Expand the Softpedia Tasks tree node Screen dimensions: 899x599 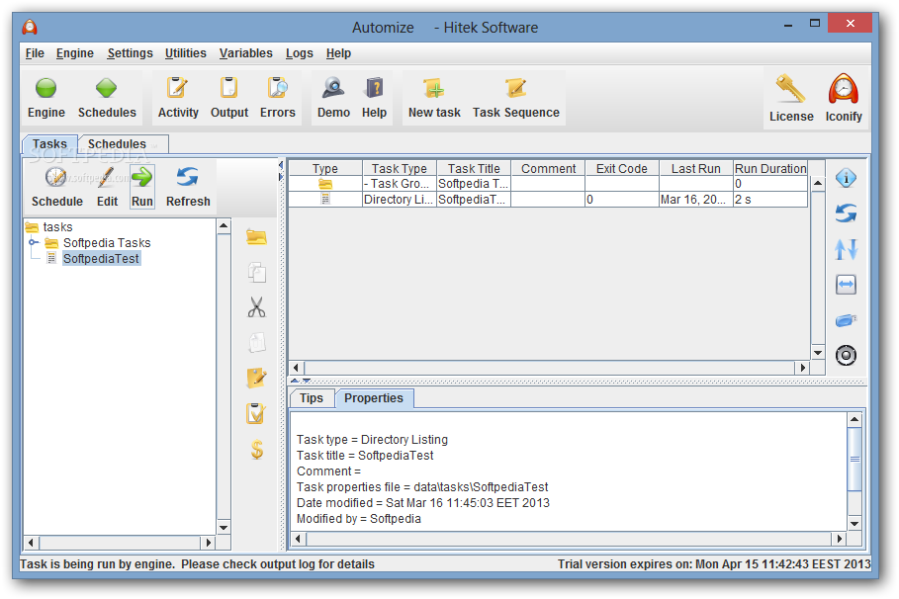click(34, 242)
